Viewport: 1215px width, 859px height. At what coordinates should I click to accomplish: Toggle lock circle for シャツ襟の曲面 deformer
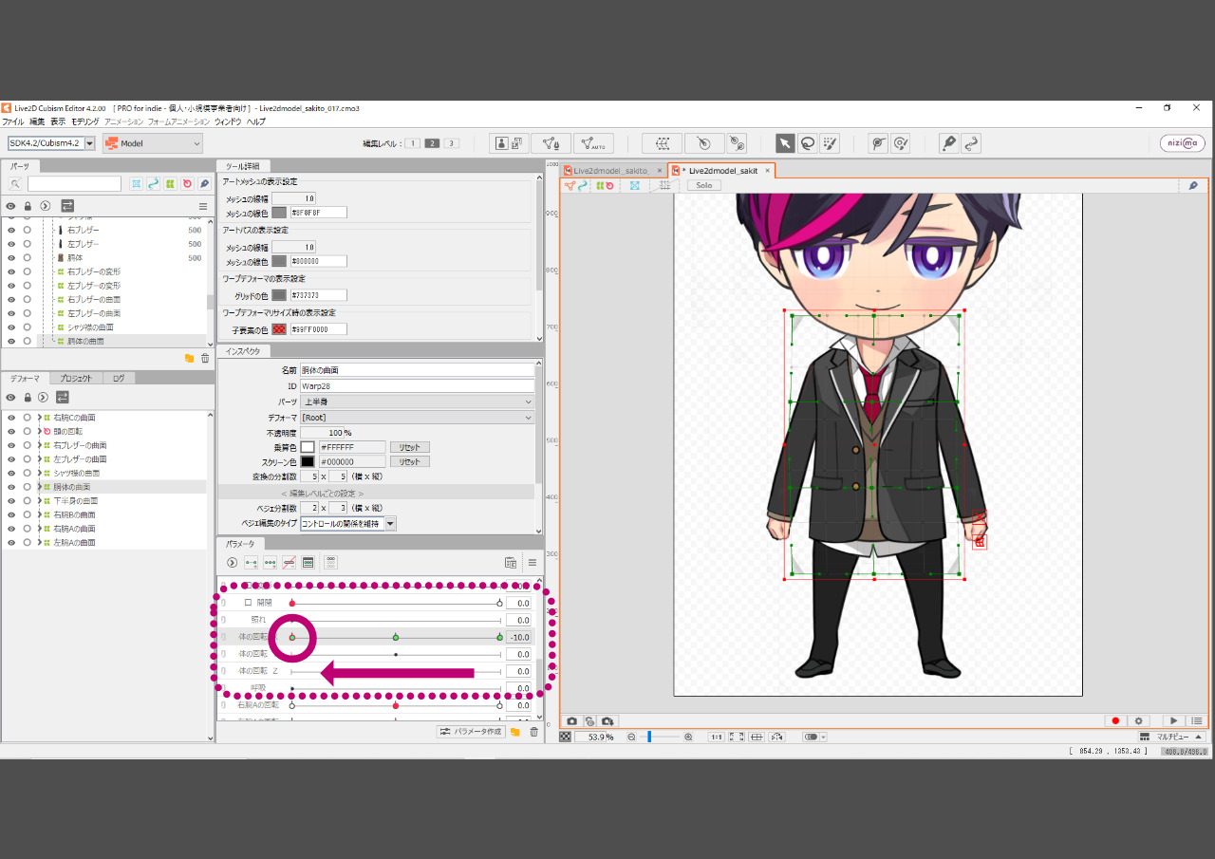27,473
